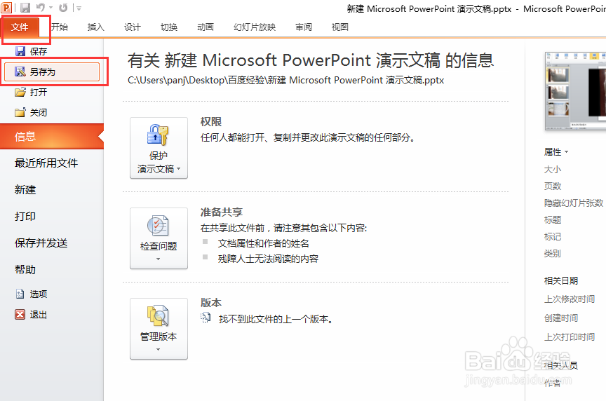
Task: Click the 版本 heading text
Action: [x=211, y=302]
